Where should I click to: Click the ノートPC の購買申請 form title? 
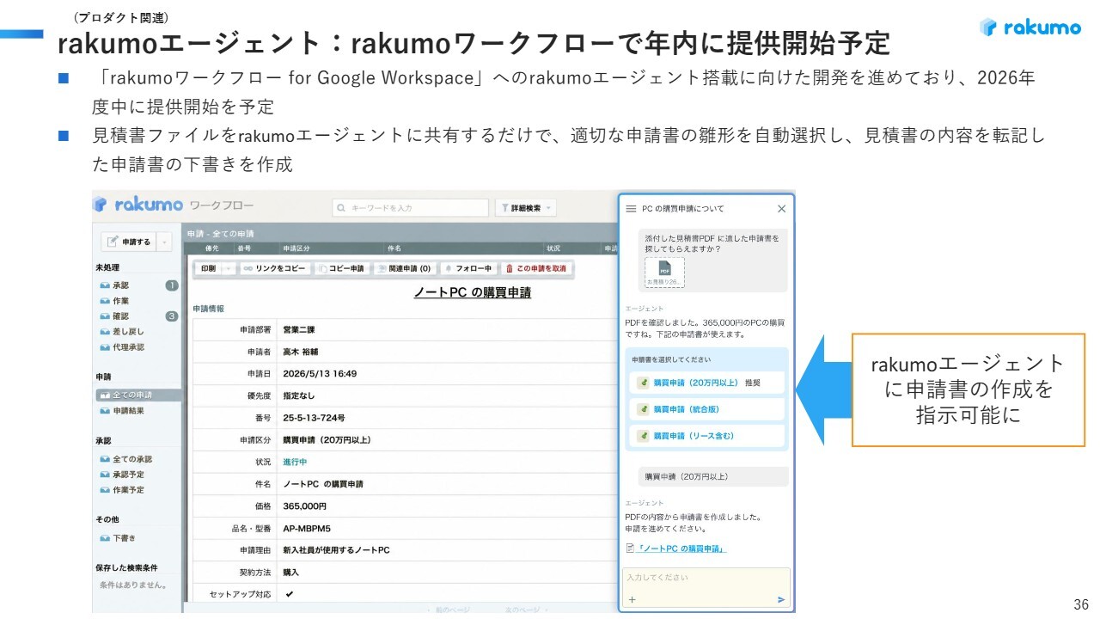pos(472,292)
